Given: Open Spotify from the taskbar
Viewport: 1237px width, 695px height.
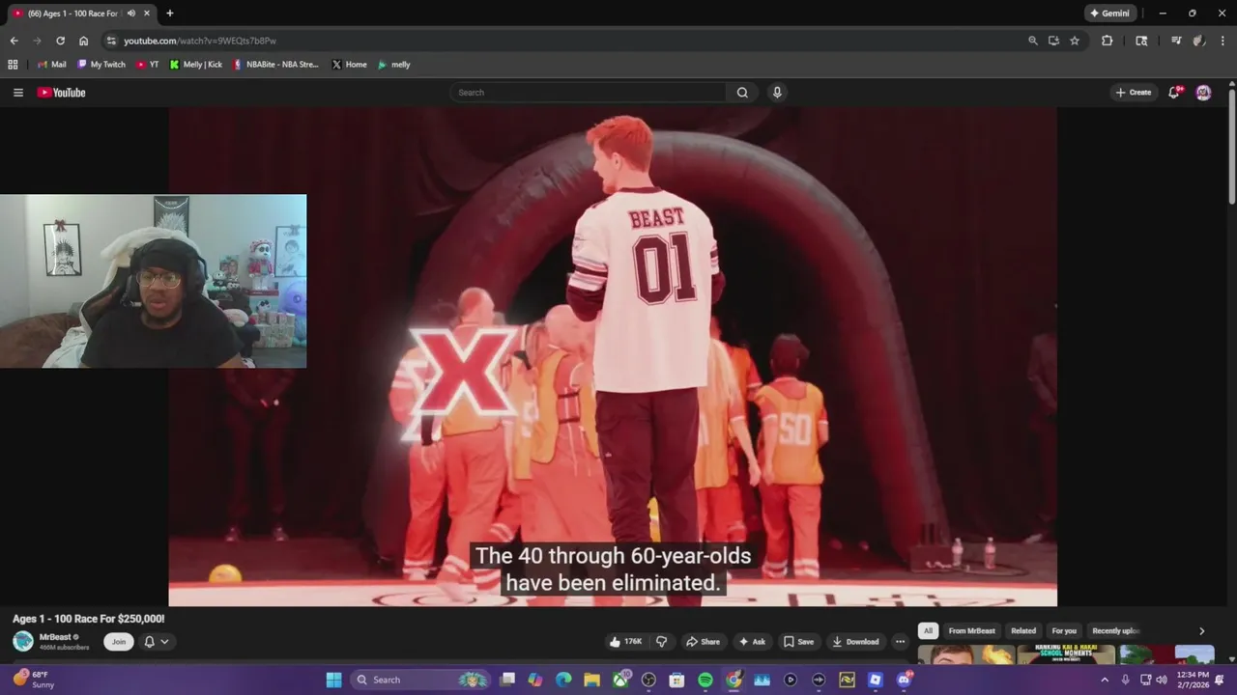Looking at the screenshot, I should 705,680.
